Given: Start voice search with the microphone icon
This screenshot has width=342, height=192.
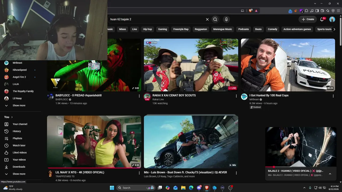Looking at the screenshot, I should [x=226, y=19].
